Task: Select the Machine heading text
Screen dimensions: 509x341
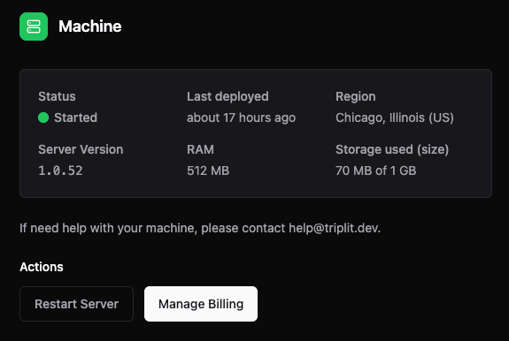Action: pyautogui.click(x=90, y=27)
